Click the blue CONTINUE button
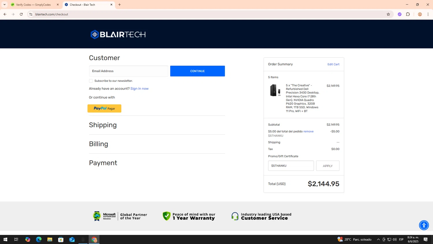This screenshot has width=433, height=244. pyautogui.click(x=197, y=71)
